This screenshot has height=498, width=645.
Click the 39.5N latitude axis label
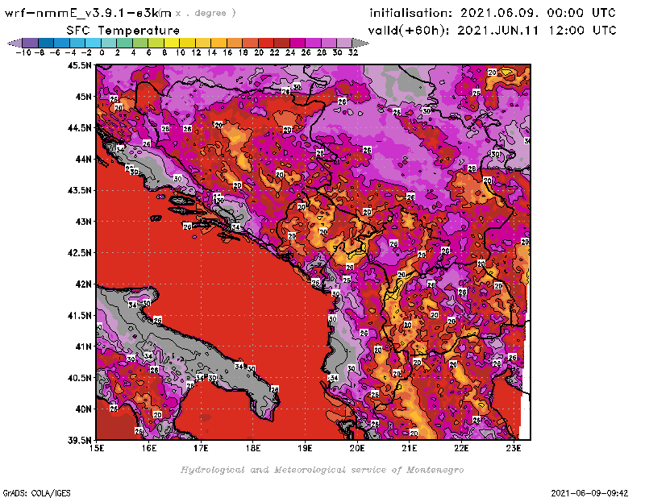pyautogui.click(x=79, y=441)
